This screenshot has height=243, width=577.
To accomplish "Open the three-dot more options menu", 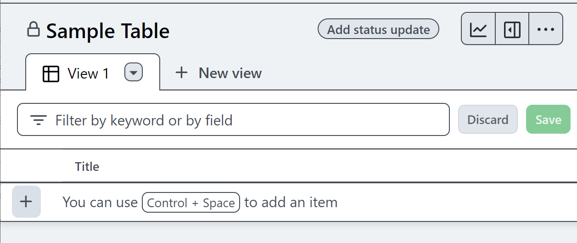I will point(546,30).
